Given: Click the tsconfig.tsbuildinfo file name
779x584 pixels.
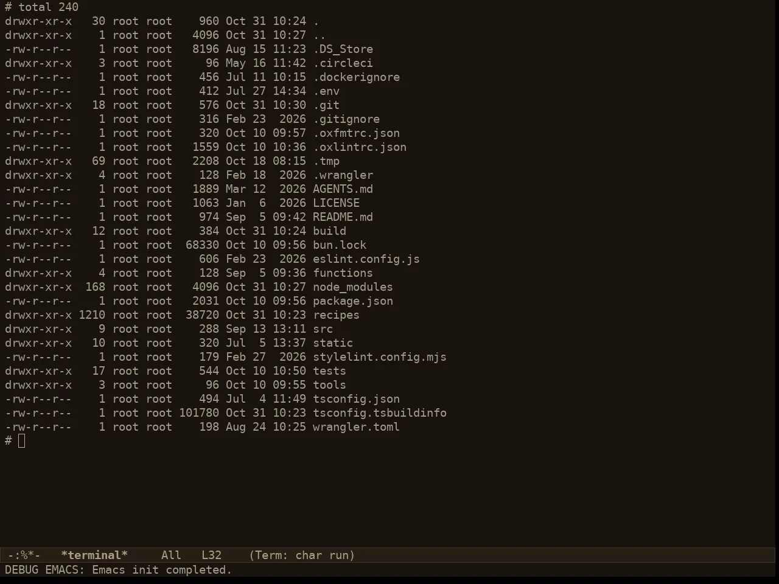Looking at the screenshot, I should click(x=380, y=413).
